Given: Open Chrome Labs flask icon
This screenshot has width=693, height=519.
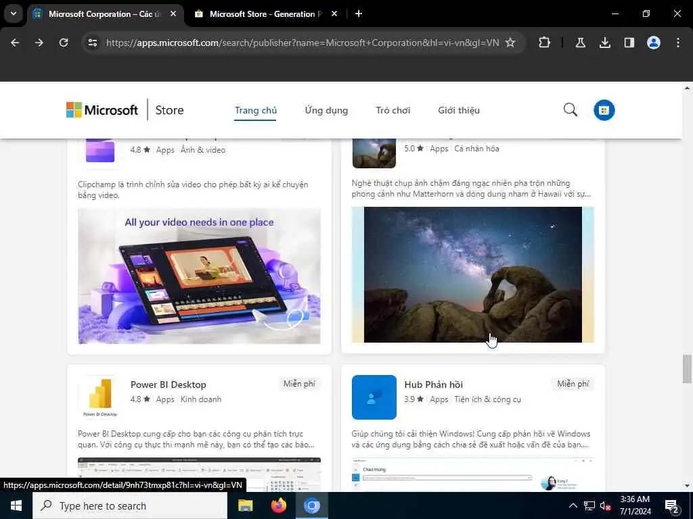Looking at the screenshot, I should (580, 43).
